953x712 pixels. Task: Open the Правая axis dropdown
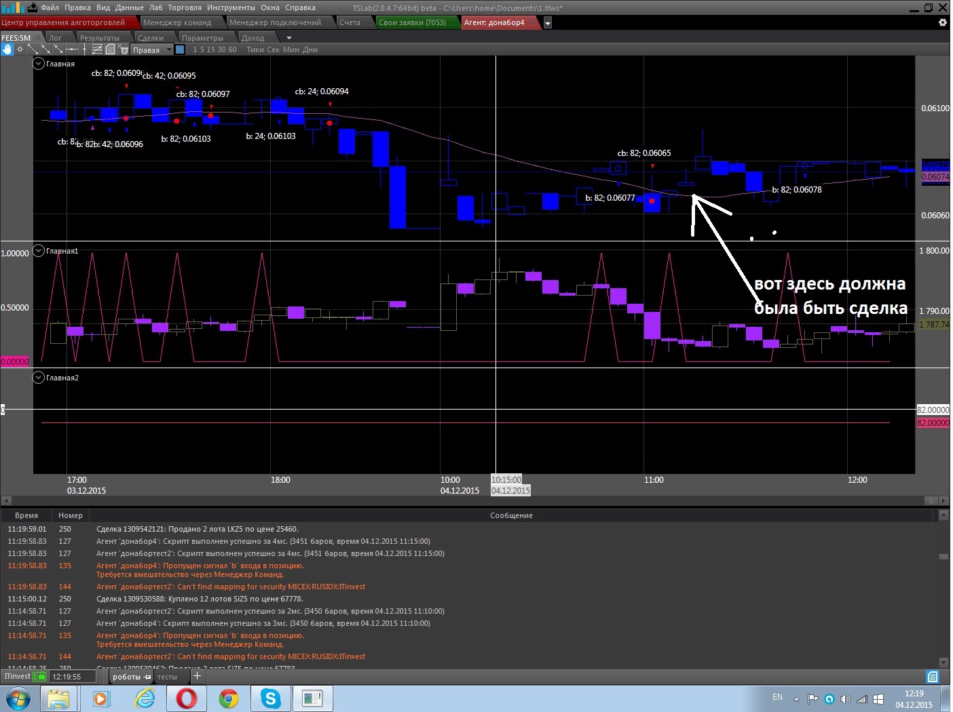[x=169, y=50]
